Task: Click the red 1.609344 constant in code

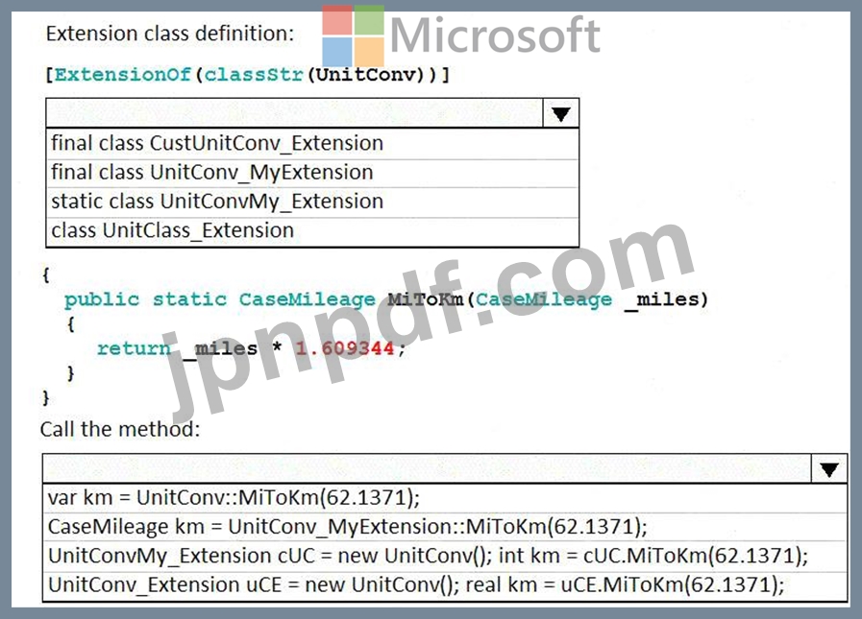Action: (344, 348)
